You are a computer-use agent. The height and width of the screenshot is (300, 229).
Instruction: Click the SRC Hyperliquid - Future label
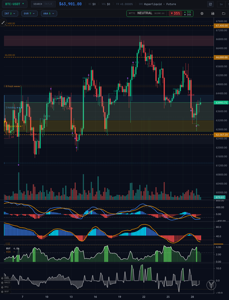coord(158,4)
